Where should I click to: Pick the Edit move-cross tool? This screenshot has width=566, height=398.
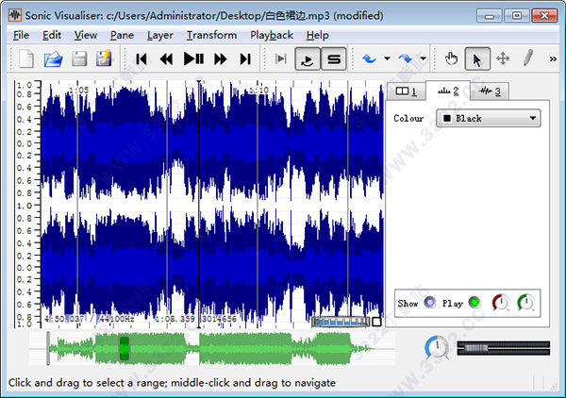503,58
